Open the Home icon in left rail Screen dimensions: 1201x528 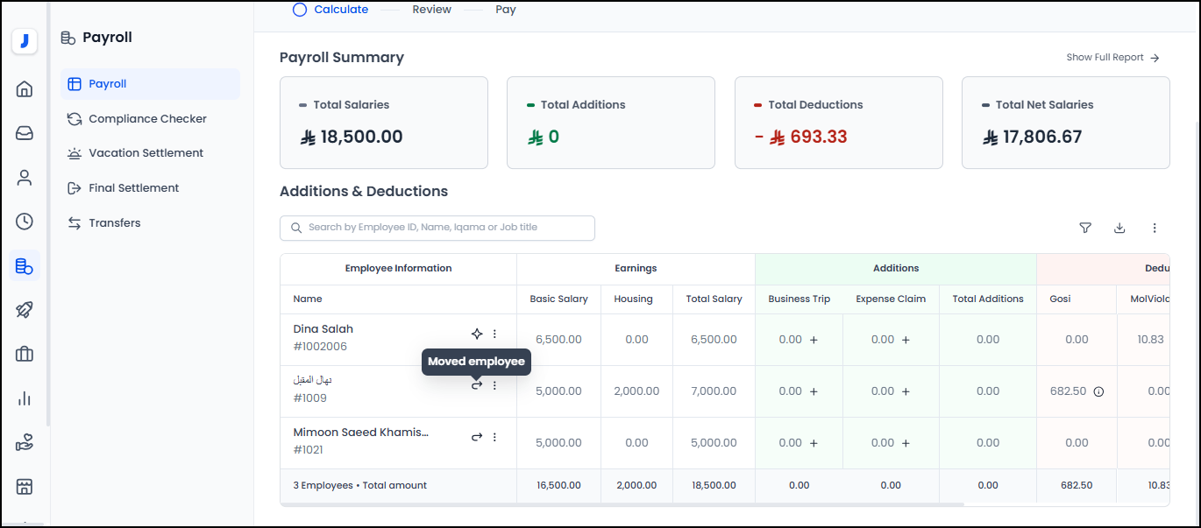pos(25,88)
